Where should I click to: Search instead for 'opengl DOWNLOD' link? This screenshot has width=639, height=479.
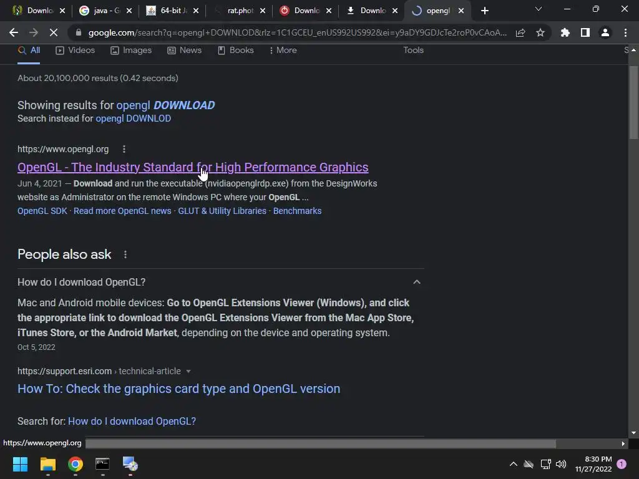[x=134, y=119]
